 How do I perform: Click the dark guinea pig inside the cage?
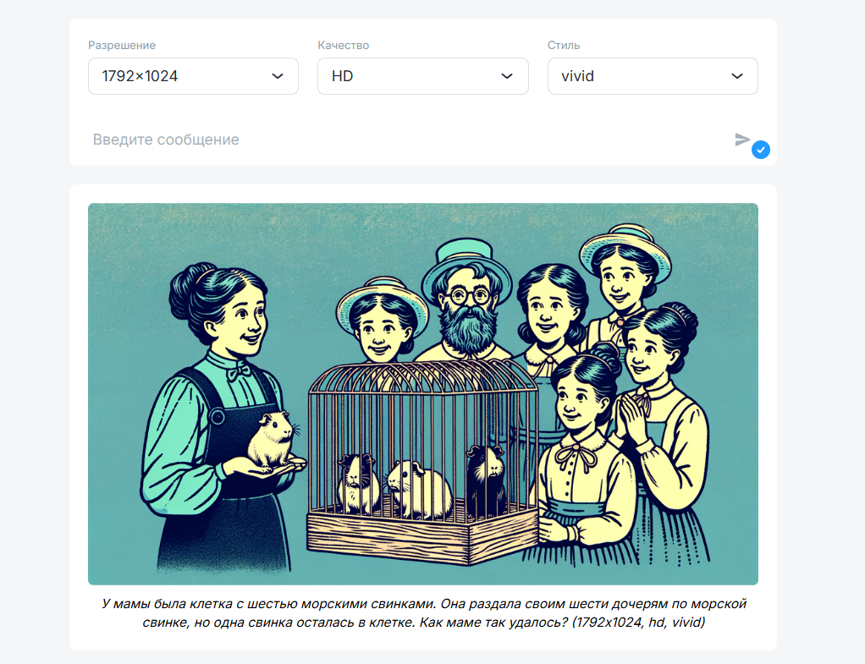485,475
